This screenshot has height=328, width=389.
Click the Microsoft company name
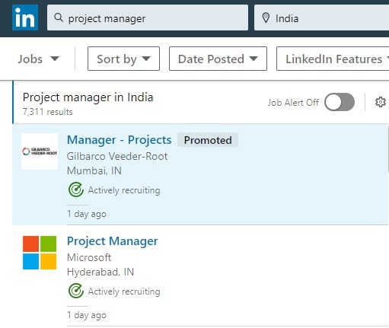[x=89, y=257]
